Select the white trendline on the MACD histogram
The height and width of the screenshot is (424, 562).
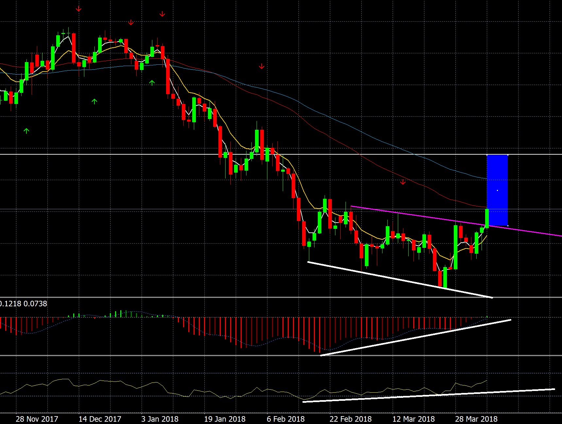[x=415, y=337]
